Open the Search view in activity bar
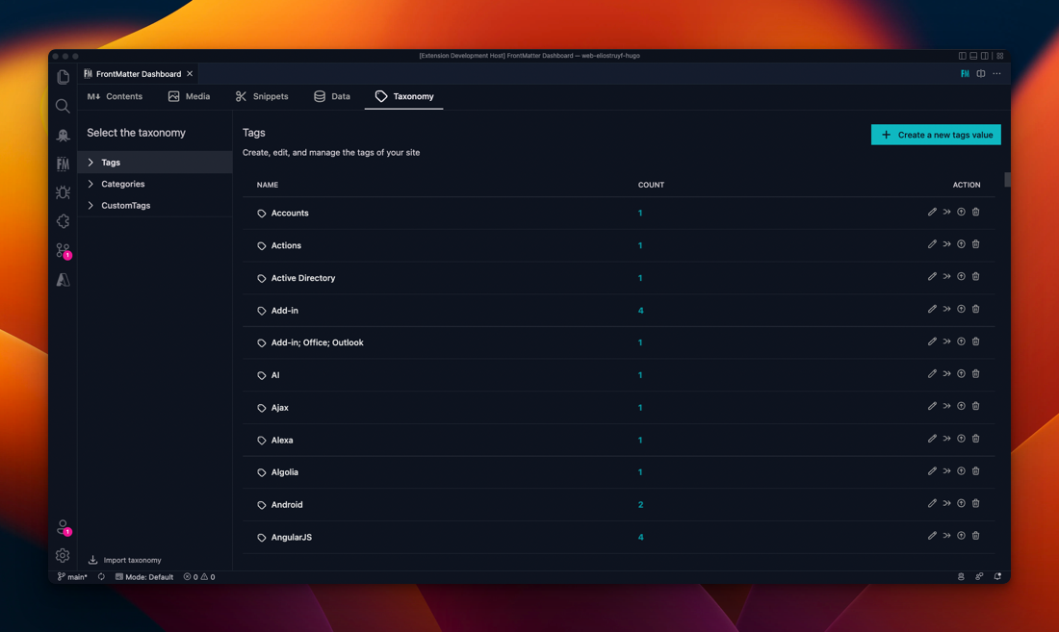The image size is (1059, 632). (x=63, y=106)
